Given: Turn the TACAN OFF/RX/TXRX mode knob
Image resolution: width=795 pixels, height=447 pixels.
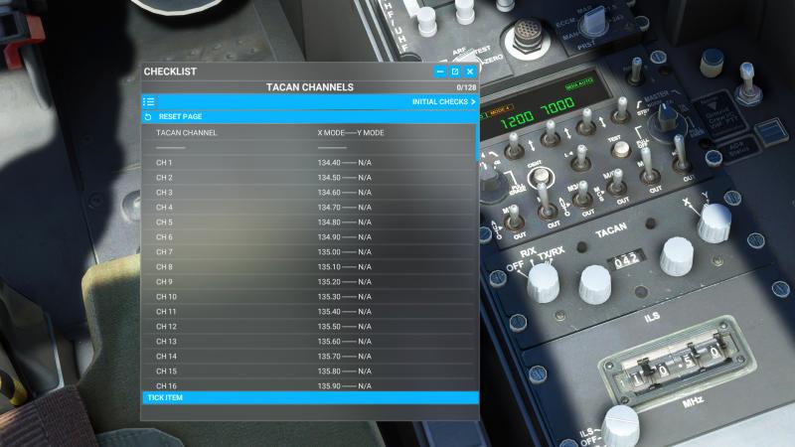Looking at the screenshot, I should point(543,284).
